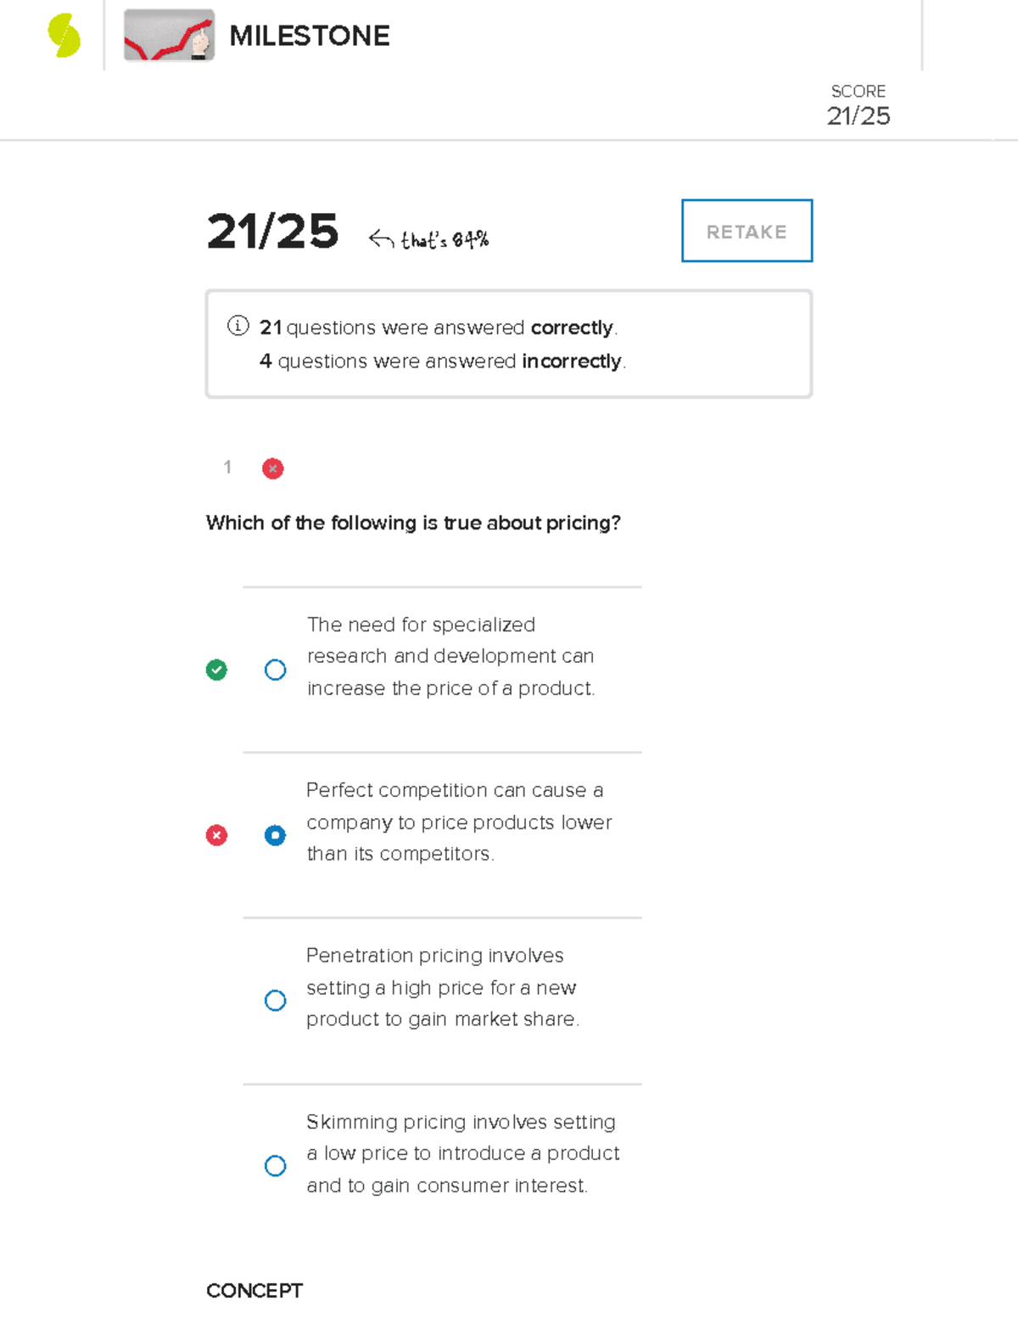This screenshot has height=1318, width=1018.
Task: Click the 21/25 score in top right
Action: pyautogui.click(x=858, y=115)
